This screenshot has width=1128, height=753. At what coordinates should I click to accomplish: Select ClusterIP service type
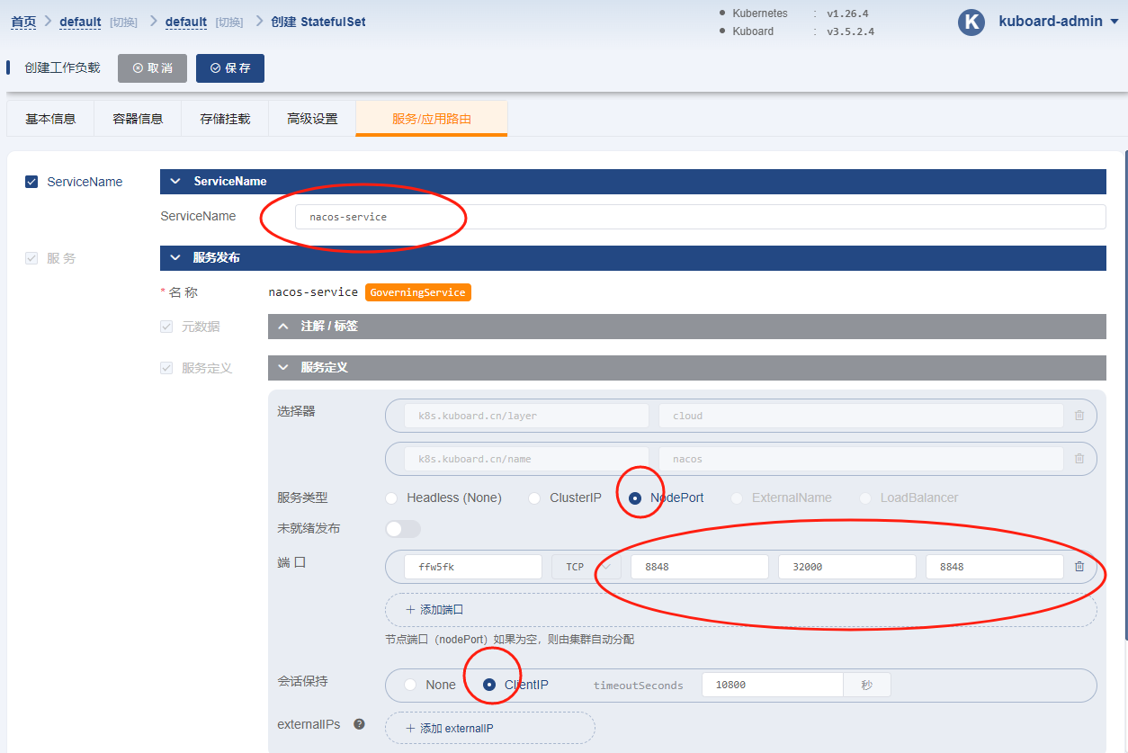[534, 498]
